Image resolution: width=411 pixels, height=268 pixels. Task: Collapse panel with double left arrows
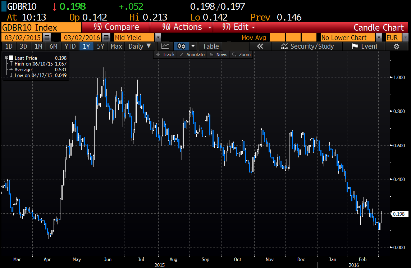click(x=260, y=46)
